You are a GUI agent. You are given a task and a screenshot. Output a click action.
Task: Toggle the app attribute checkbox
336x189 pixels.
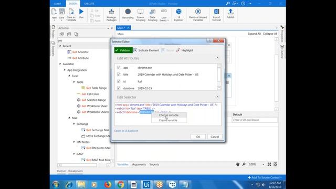tap(119, 68)
